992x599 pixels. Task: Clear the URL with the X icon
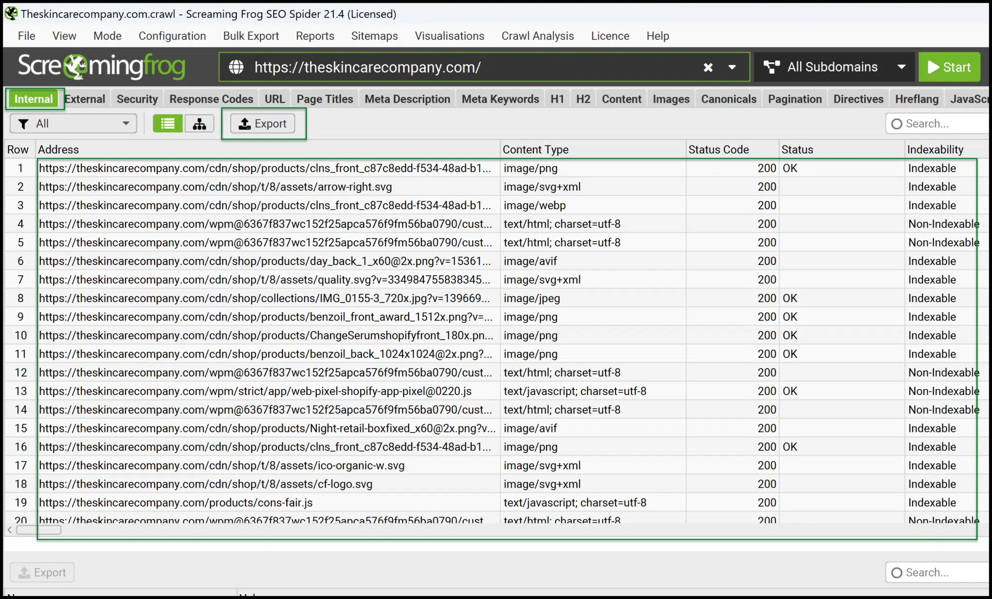(708, 67)
